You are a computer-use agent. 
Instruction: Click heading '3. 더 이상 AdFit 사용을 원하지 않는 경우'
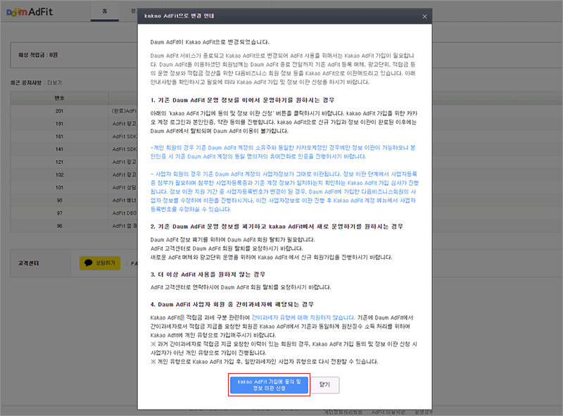click(208, 275)
